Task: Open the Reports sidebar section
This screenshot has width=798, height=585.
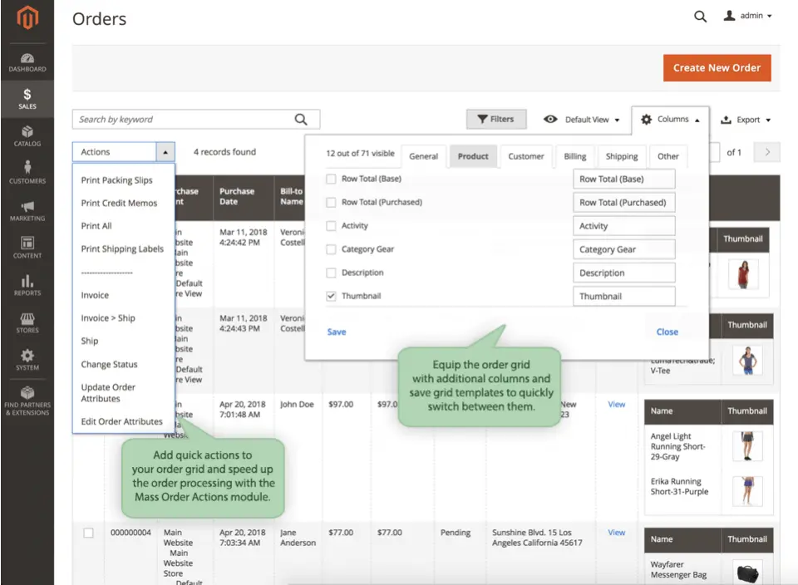Action: [27, 285]
